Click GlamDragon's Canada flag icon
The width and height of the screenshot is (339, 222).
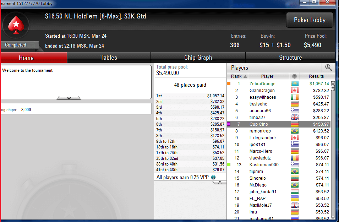pyautogui.click(x=295, y=91)
